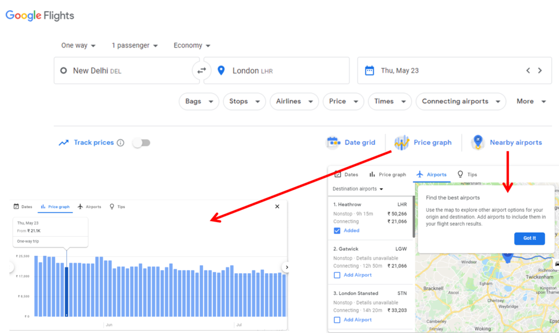Open the Track prices info tooltip
559x333 pixels.
tap(121, 143)
